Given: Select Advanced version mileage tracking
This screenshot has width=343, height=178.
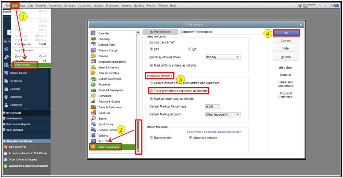Looking at the screenshot, I should 190,138.
